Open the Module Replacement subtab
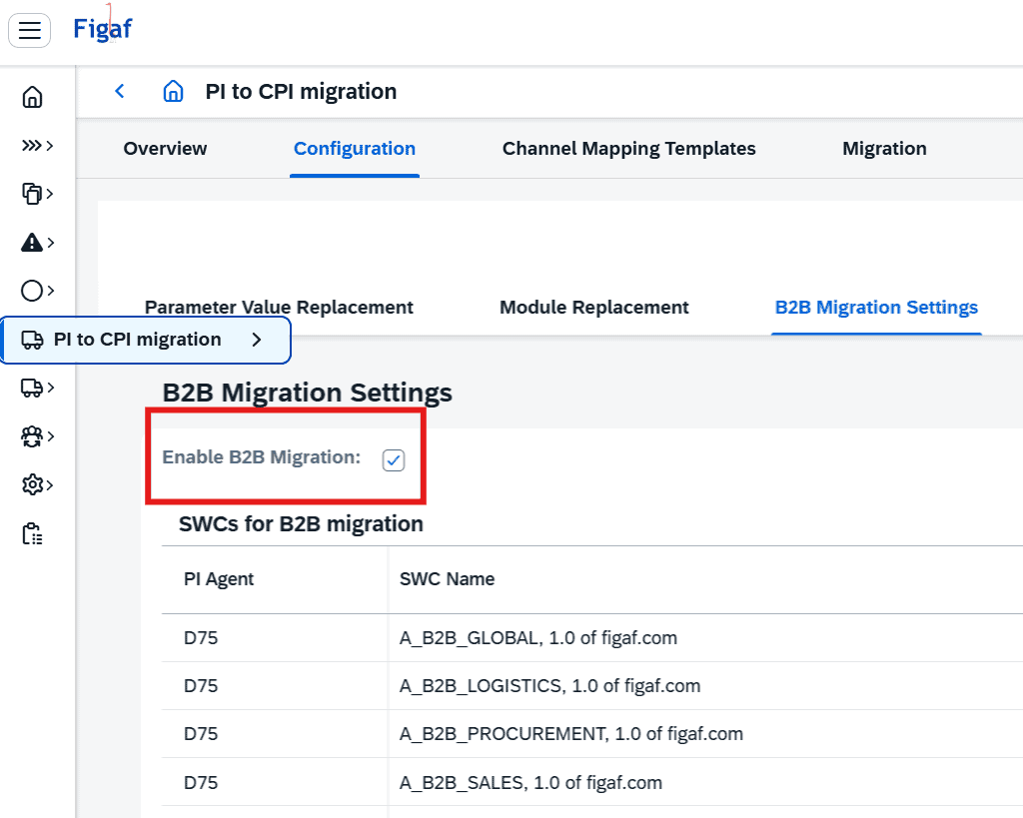Screen dimensions: 1023x818 [x=593, y=308]
